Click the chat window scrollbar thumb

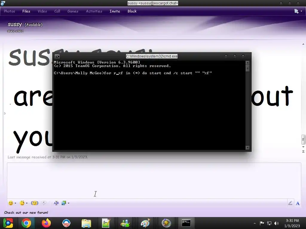(303, 140)
